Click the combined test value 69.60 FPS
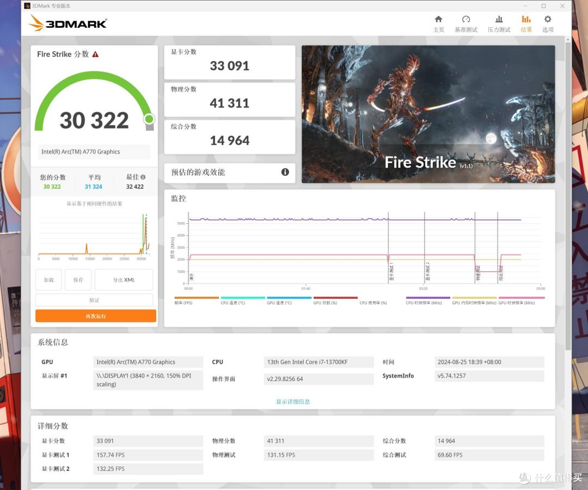Screen dimensions: 588x490 (489, 455)
